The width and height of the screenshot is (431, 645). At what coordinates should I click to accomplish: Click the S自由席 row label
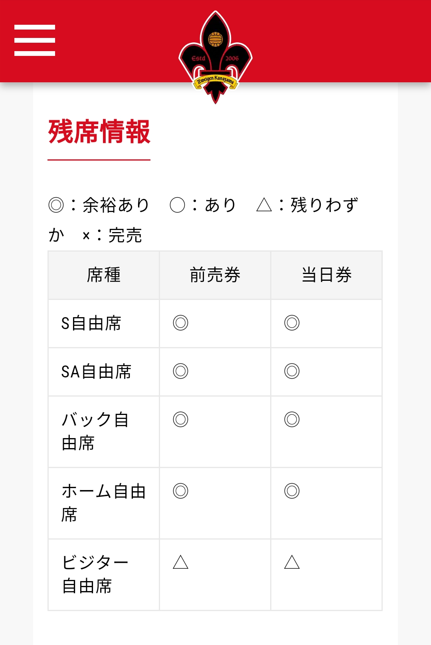(x=91, y=323)
